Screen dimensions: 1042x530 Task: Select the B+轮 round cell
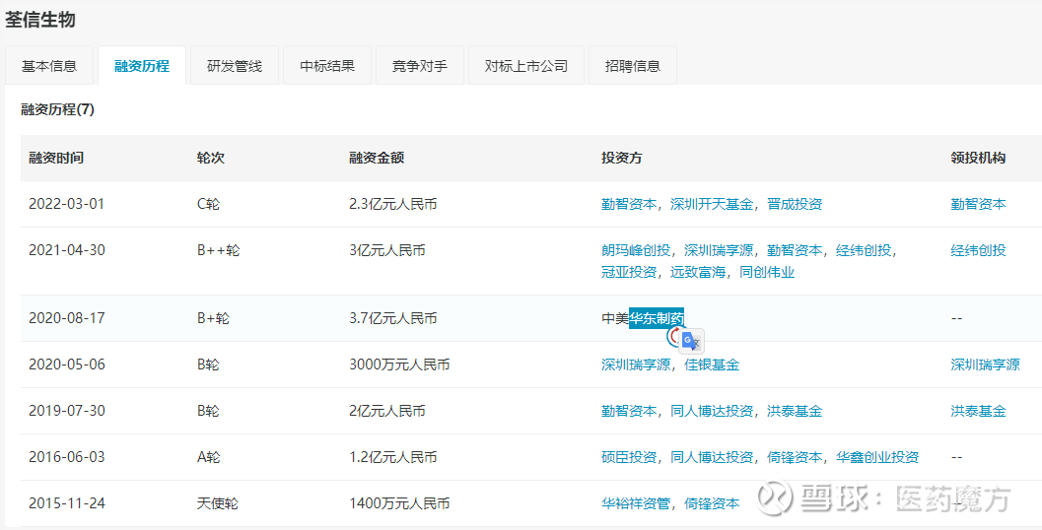(x=213, y=318)
